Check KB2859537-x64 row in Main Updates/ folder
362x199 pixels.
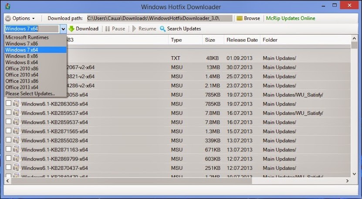(x=9, y=121)
